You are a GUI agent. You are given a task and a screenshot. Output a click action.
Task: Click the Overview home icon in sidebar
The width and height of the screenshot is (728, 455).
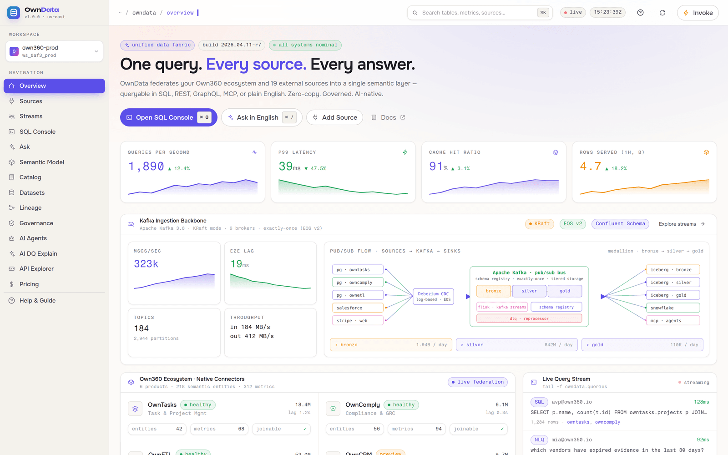[x=12, y=86]
